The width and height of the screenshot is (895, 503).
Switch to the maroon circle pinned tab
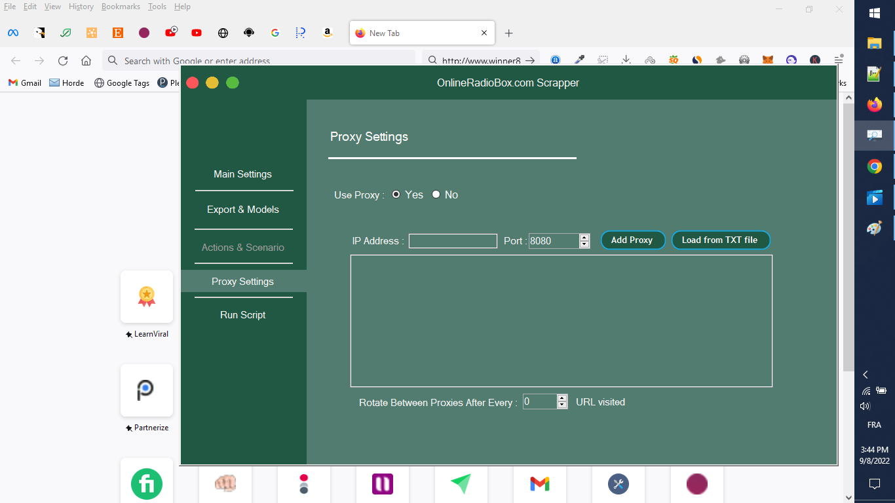[144, 33]
